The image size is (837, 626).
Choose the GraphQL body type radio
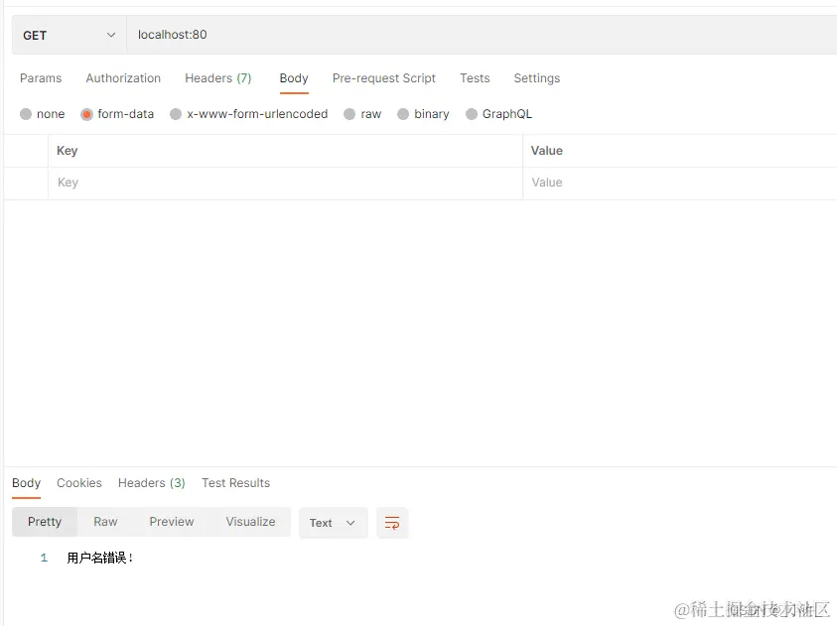point(472,114)
